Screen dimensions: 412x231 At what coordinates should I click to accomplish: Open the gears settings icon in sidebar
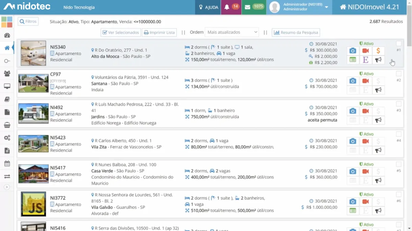pos(7,138)
